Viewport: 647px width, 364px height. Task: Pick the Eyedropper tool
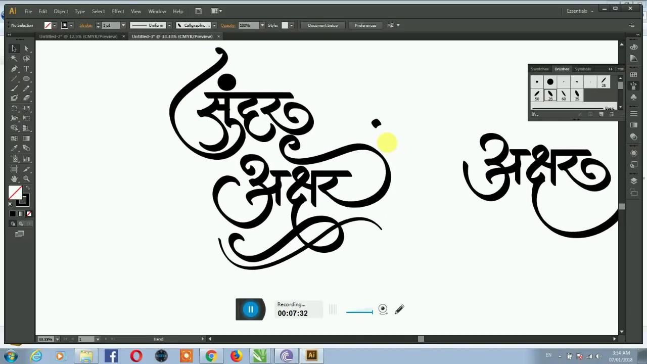pyautogui.click(x=14, y=149)
